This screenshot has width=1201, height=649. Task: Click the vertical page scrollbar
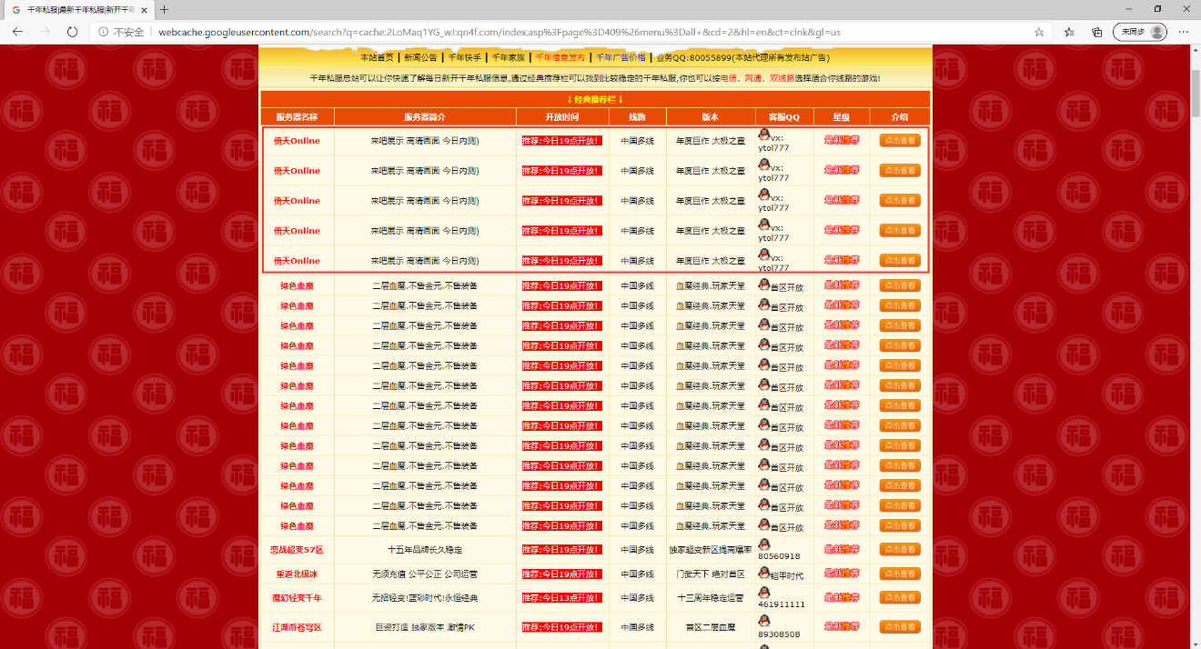tap(1195, 273)
